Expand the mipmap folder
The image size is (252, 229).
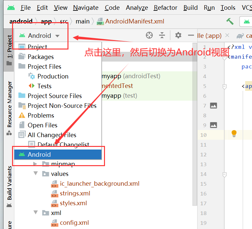pos(35,164)
